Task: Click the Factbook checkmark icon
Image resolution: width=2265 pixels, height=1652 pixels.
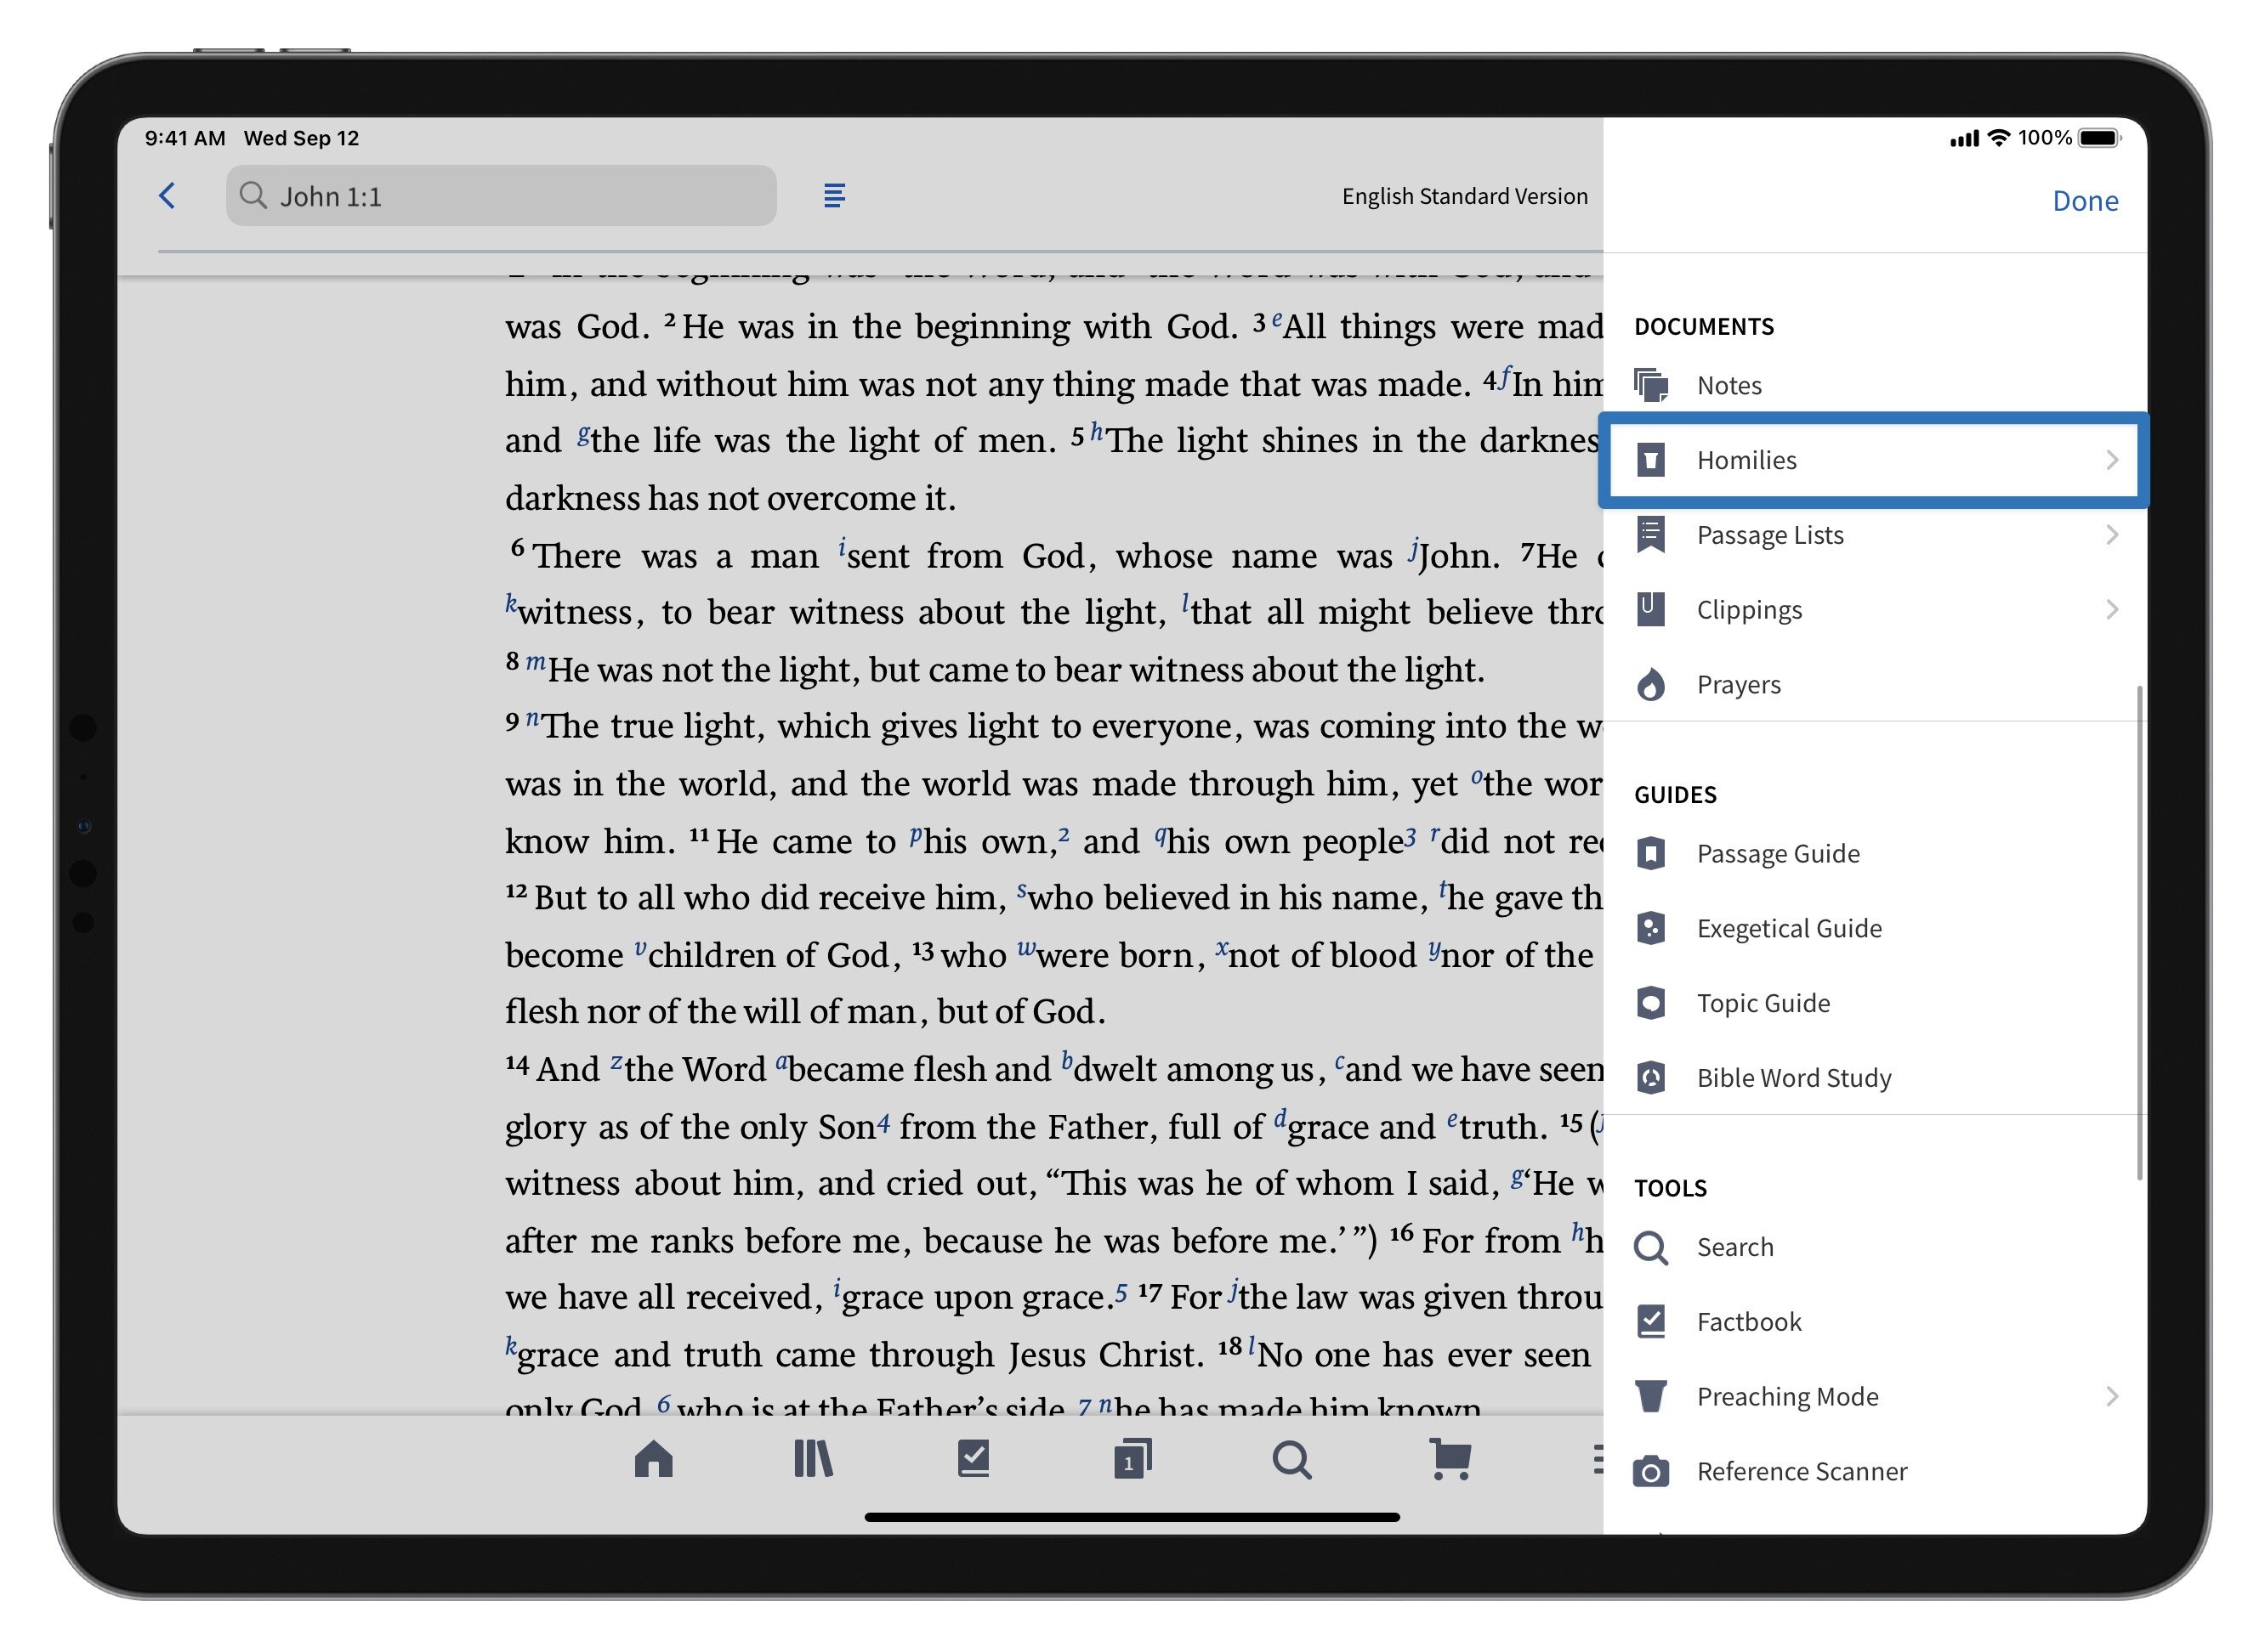Action: coord(1651,1322)
